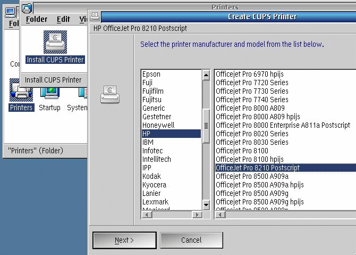This screenshot has width=356, height=255.
Task: Select Generic manufacturer
Action: (171, 108)
